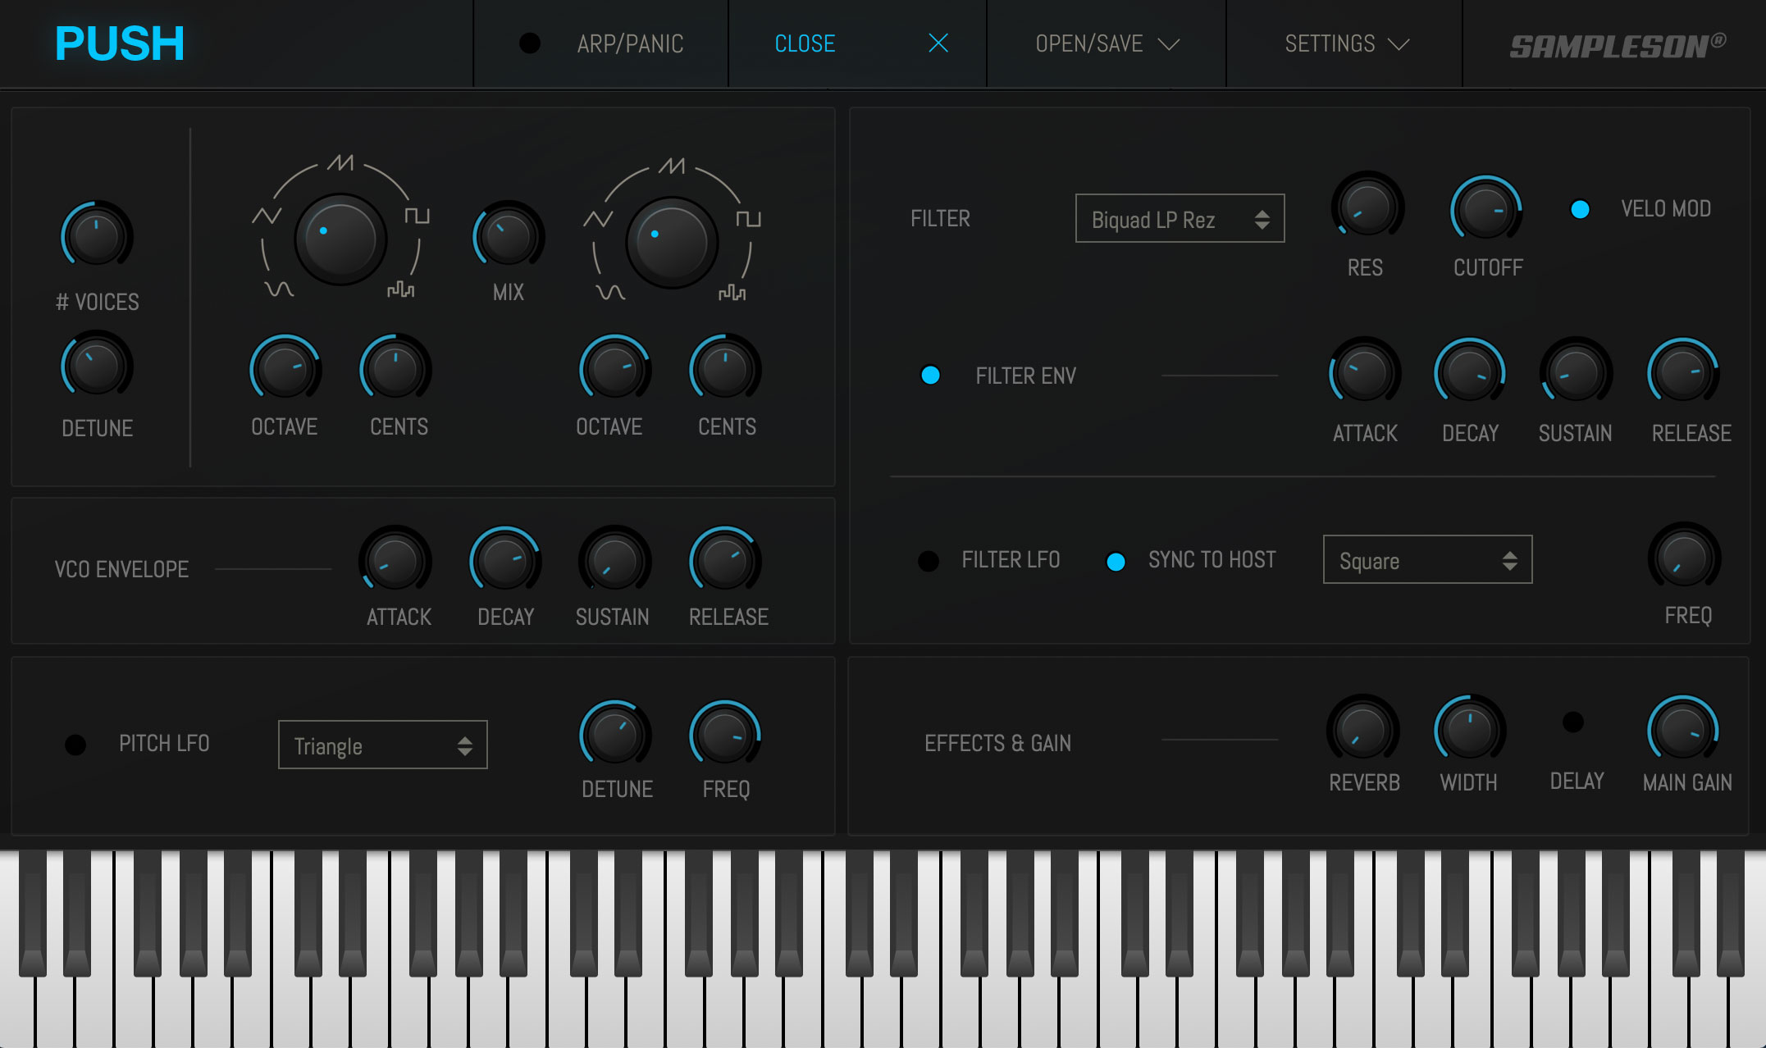Click the MAIN GAIN knob
This screenshot has width=1766, height=1048.
[1683, 730]
